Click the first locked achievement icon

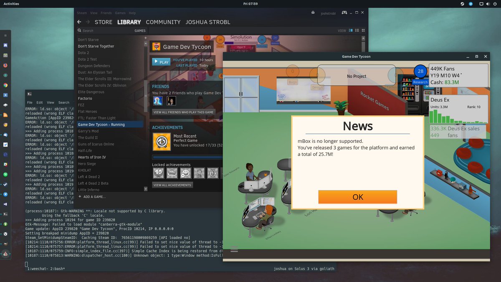[158, 173]
